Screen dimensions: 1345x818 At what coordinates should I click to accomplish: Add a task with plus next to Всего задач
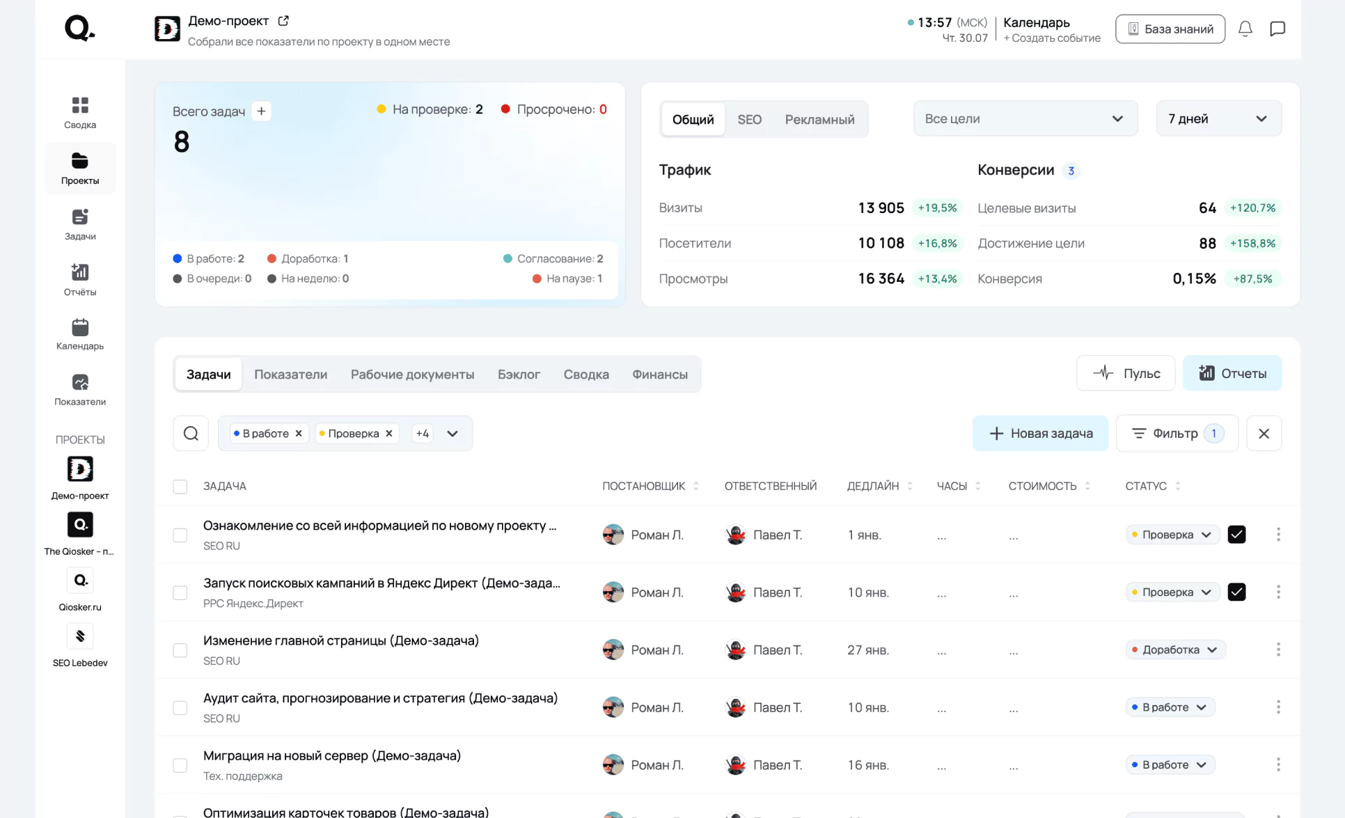point(261,111)
